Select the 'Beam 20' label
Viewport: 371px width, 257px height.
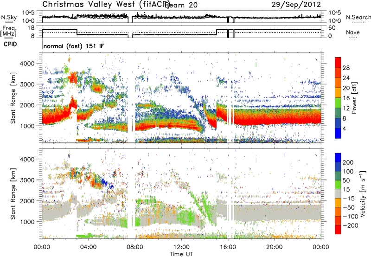coord(181,5)
